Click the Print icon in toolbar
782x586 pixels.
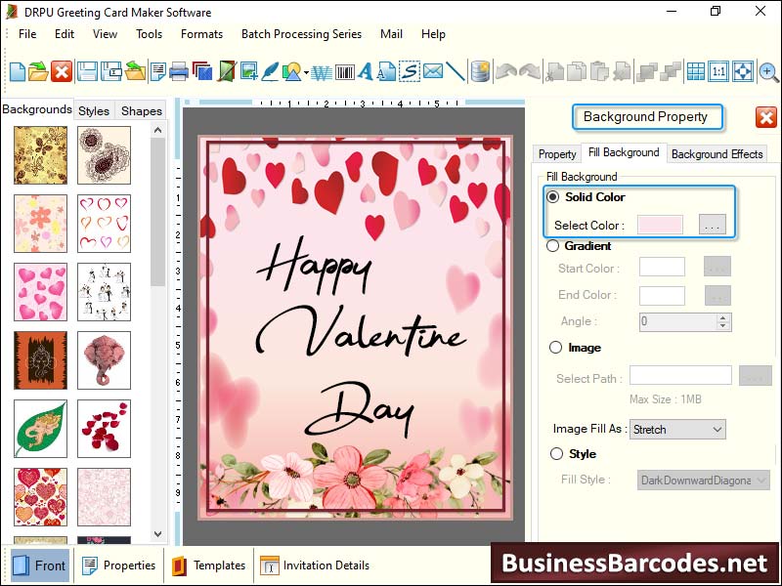(x=179, y=71)
